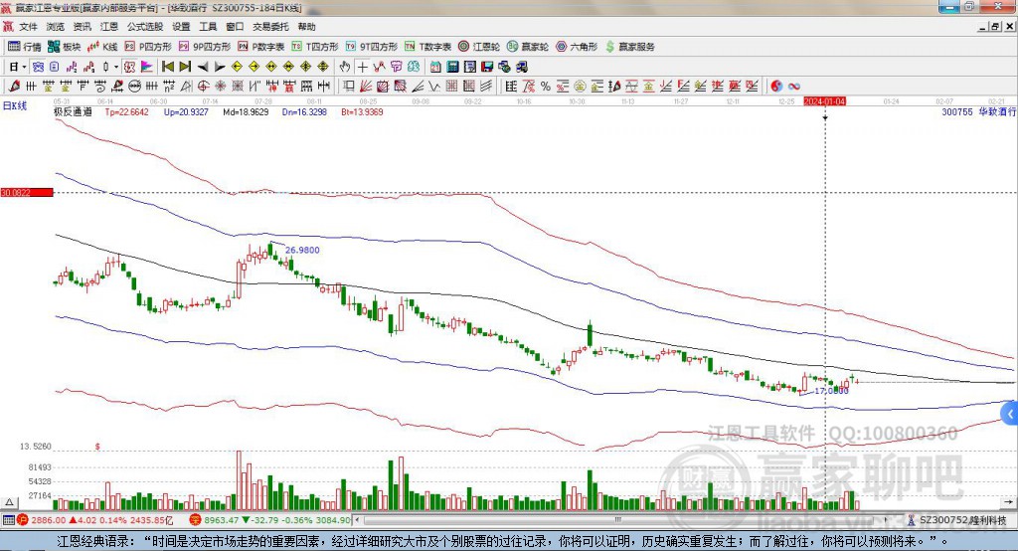
Task: Collapse volume panel with triangle button
Action: click(x=9, y=502)
